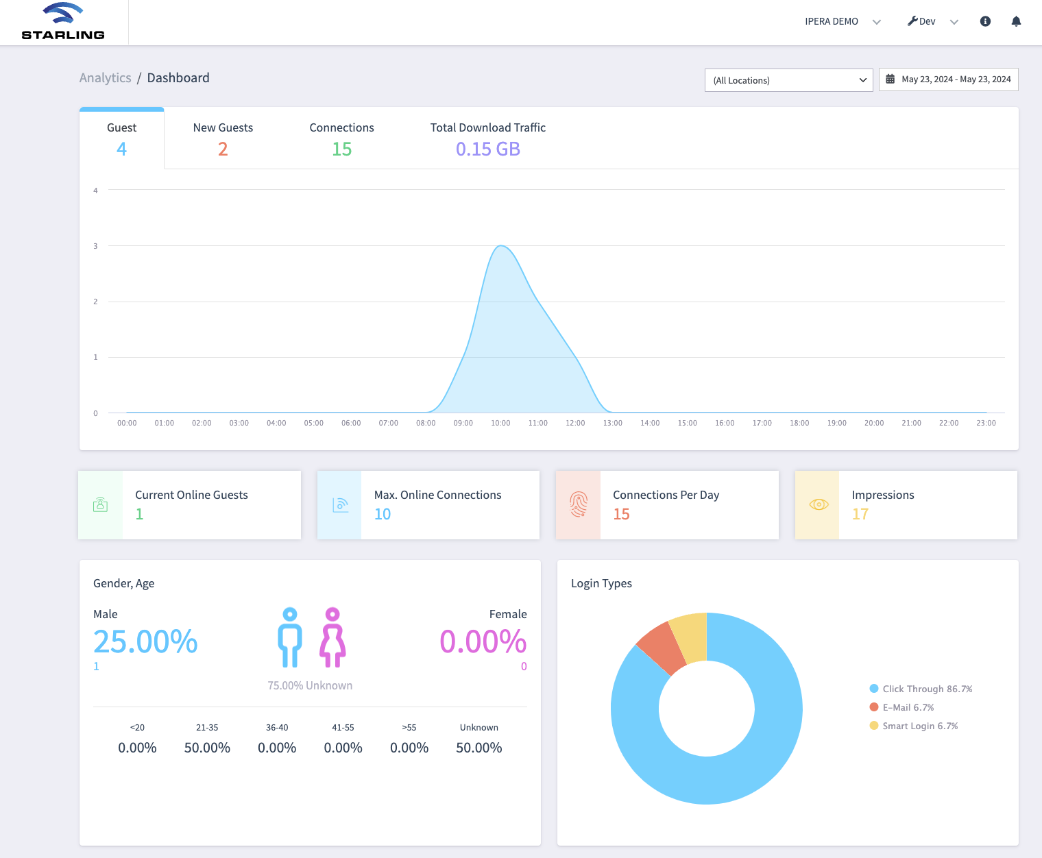Click the Impressions eye icon
This screenshot has height=858, width=1042.
coord(819,504)
